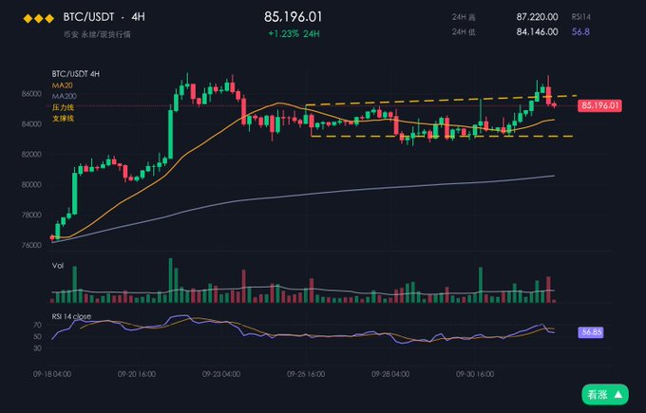
Task: Click the 09-28 04:00 time axis label
Action: 390,374
